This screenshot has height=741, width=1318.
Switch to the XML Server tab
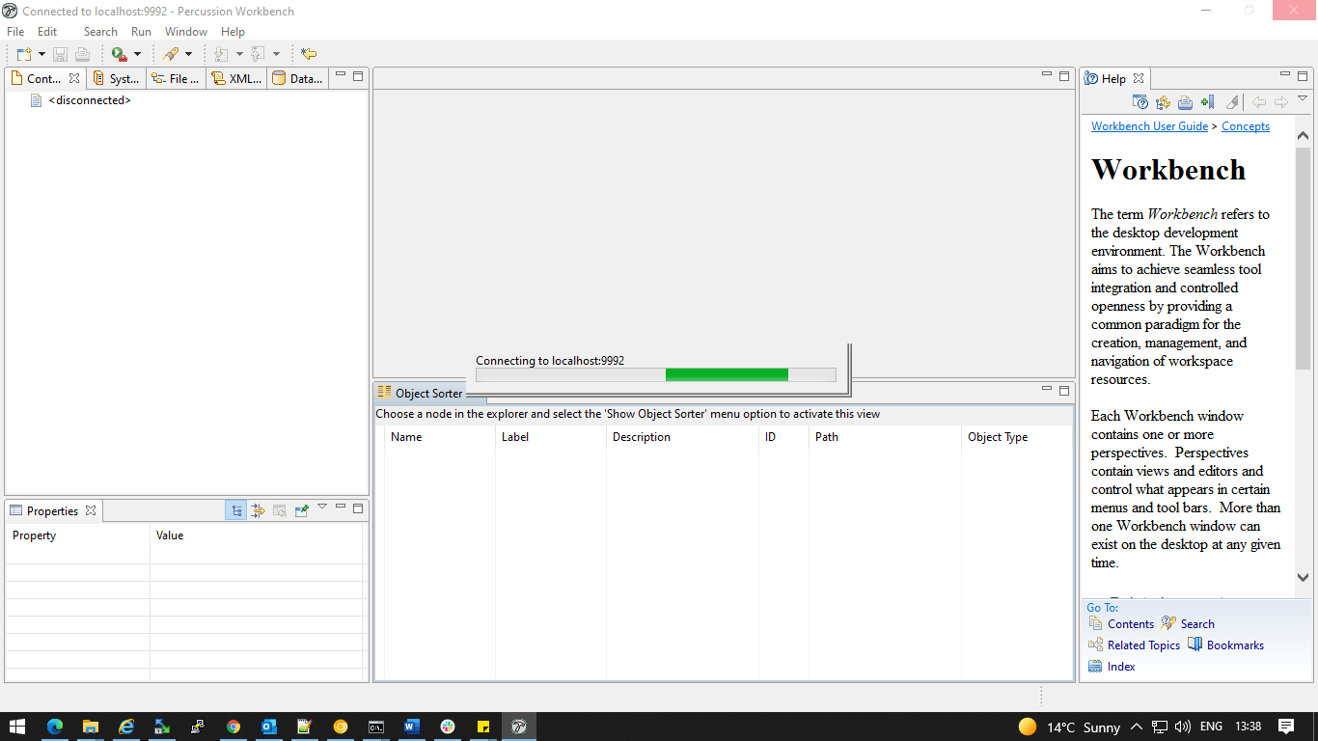click(x=235, y=78)
